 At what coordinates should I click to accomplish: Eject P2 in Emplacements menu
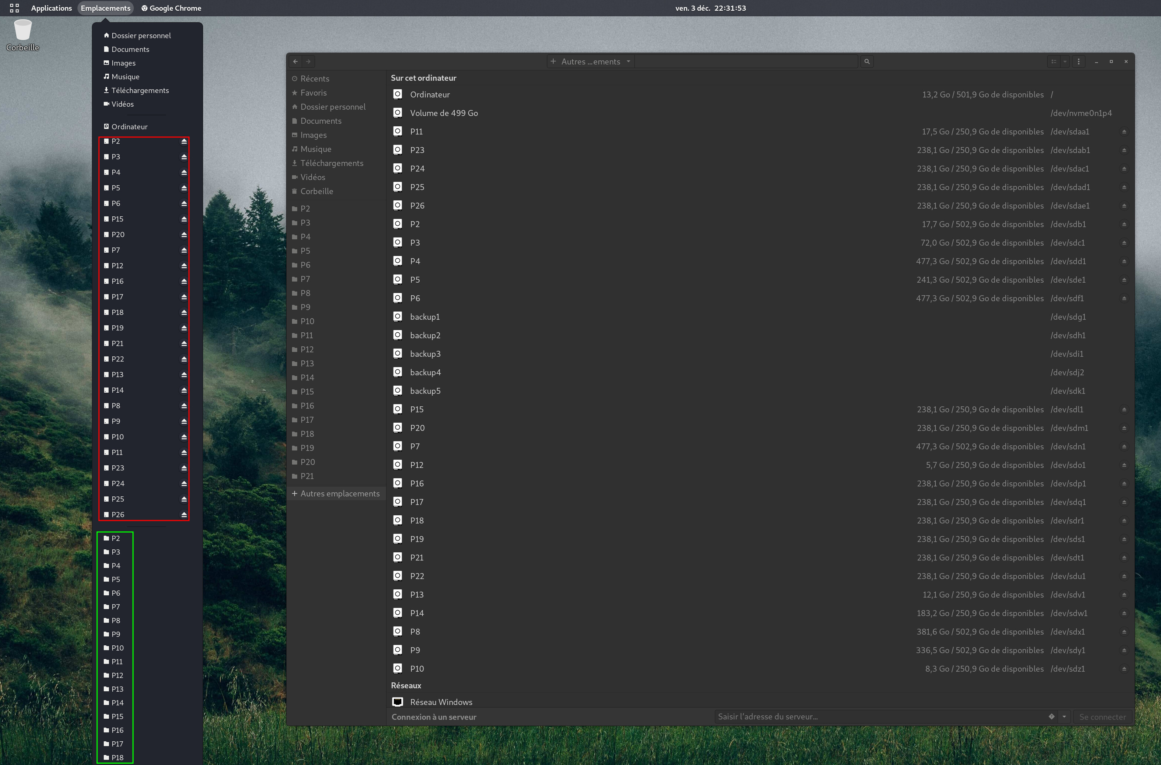(184, 142)
